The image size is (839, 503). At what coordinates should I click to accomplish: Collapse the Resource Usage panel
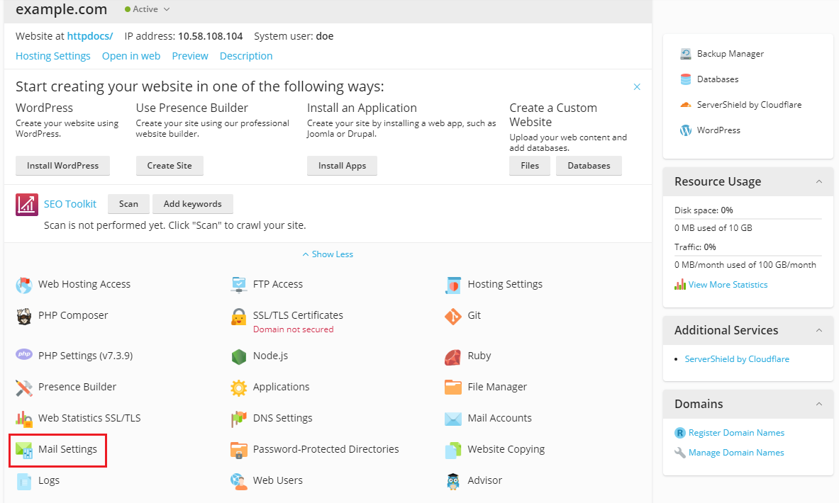818,182
